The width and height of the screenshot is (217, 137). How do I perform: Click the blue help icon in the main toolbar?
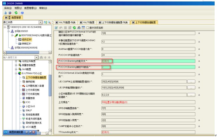tap(22, 13)
